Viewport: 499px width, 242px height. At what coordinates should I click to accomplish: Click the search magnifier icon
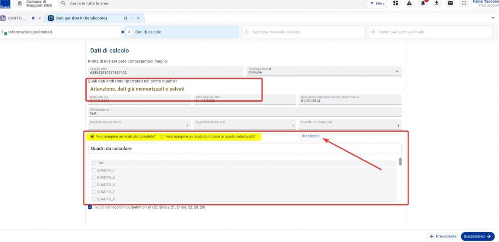click(63, 3)
